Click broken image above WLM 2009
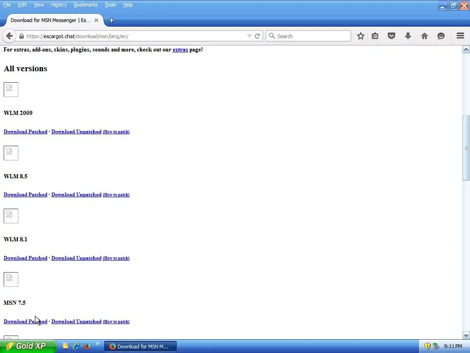The image size is (470, 353). pos(11,90)
